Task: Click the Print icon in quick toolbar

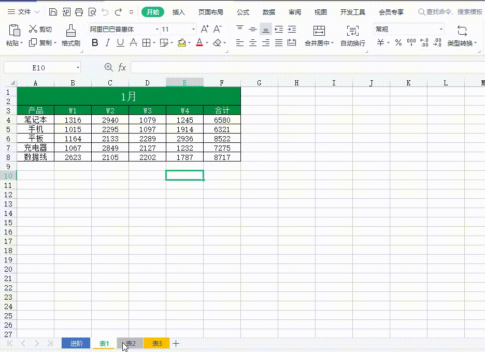Action: (x=79, y=12)
